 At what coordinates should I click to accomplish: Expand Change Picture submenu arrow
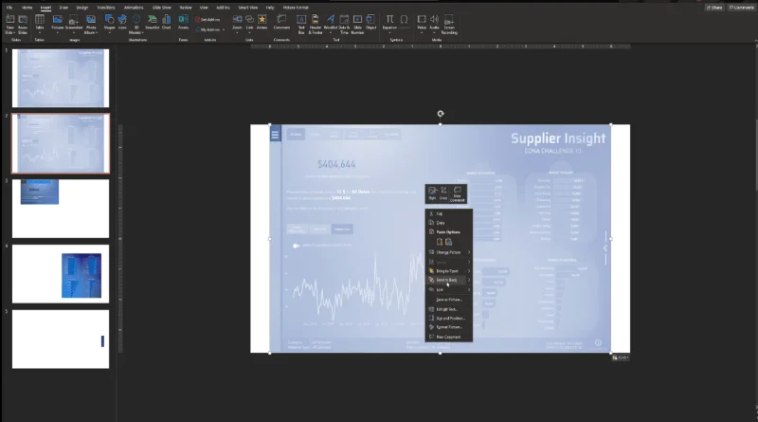(x=469, y=252)
